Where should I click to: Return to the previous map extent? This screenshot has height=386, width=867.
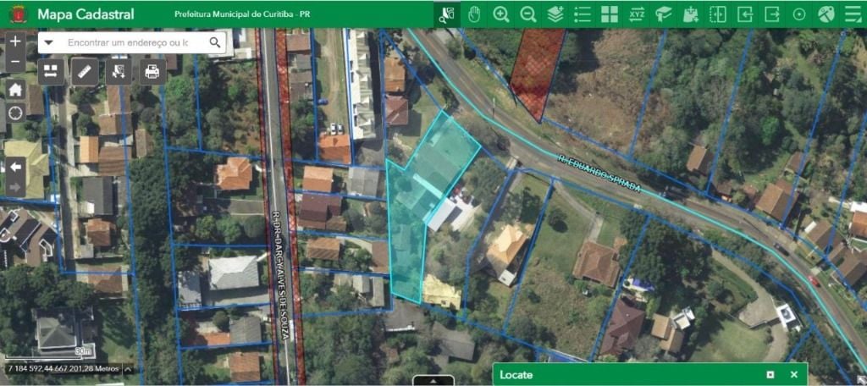[15, 167]
